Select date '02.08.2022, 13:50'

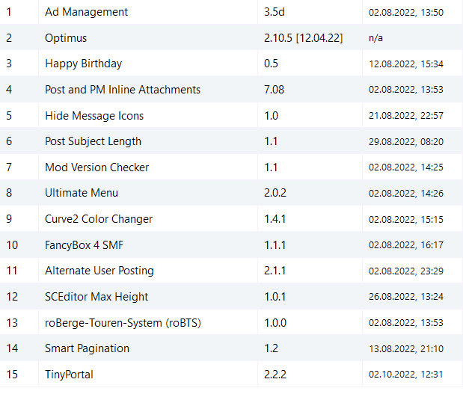(x=406, y=13)
